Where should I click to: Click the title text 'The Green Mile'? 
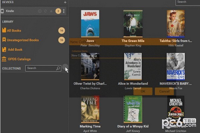133,41
